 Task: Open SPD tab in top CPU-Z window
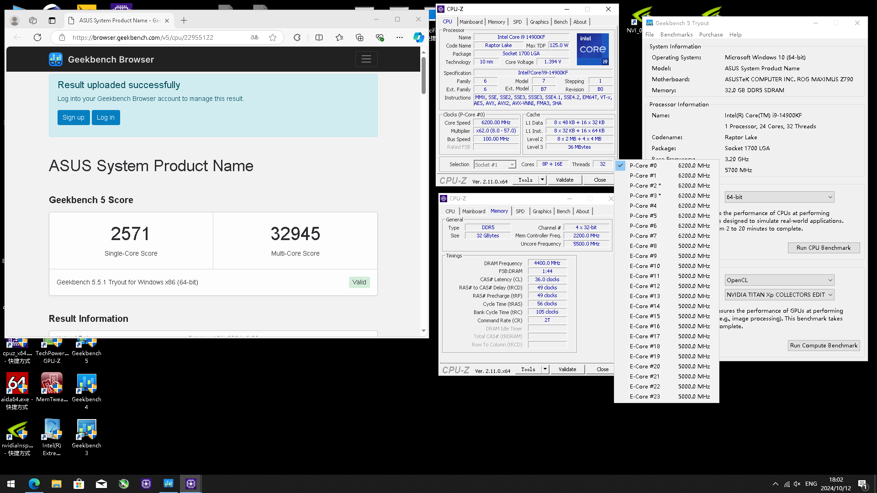point(517,22)
